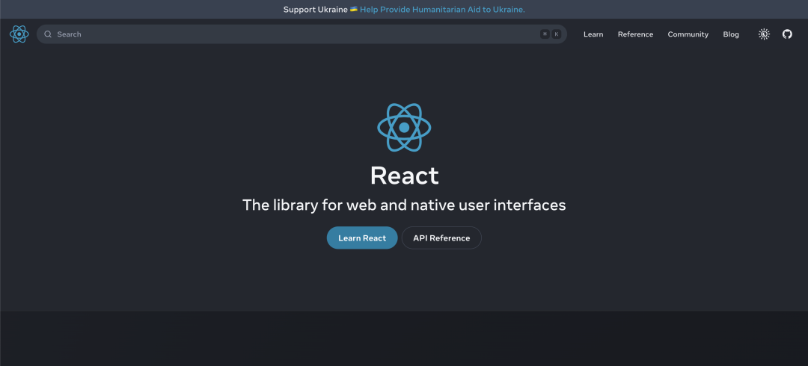Click the magnifier icon in search bar
The image size is (808, 366).
pyautogui.click(x=48, y=34)
